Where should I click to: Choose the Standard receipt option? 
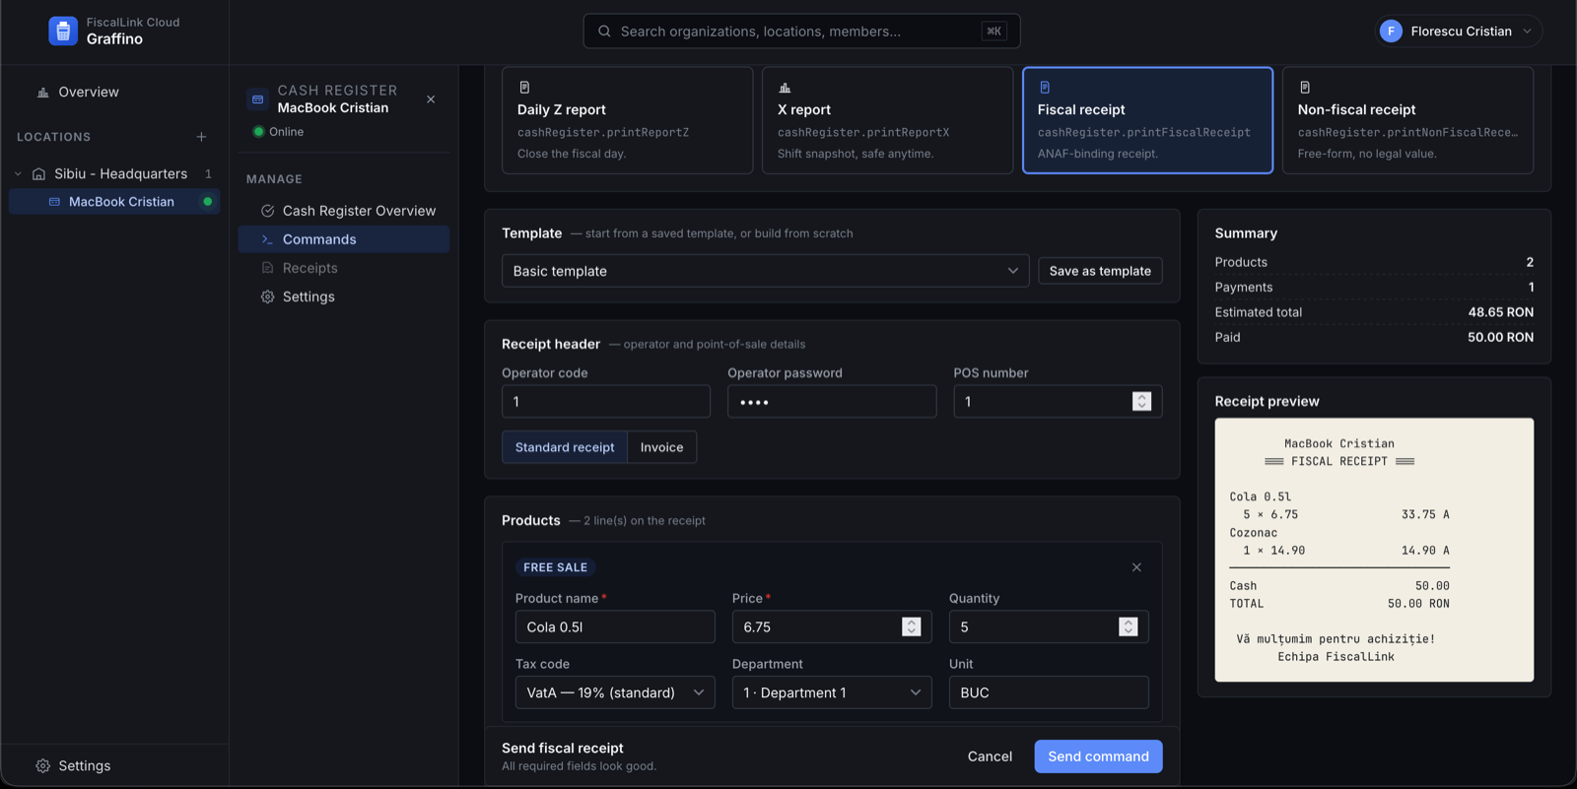pyautogui.click(x=565, y=447)
